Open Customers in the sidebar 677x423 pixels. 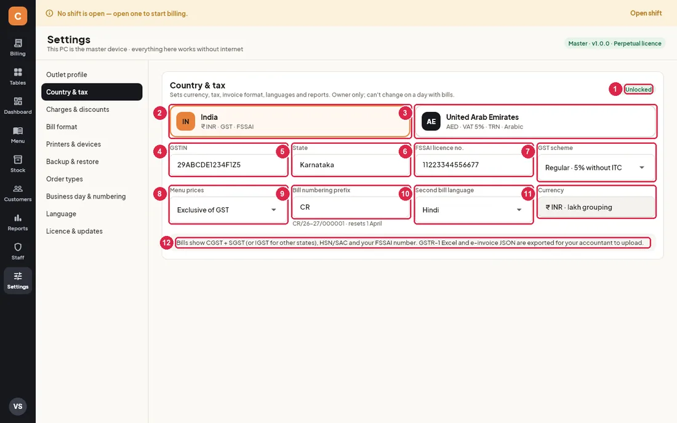pyautogui.click(x=18, y=192)
